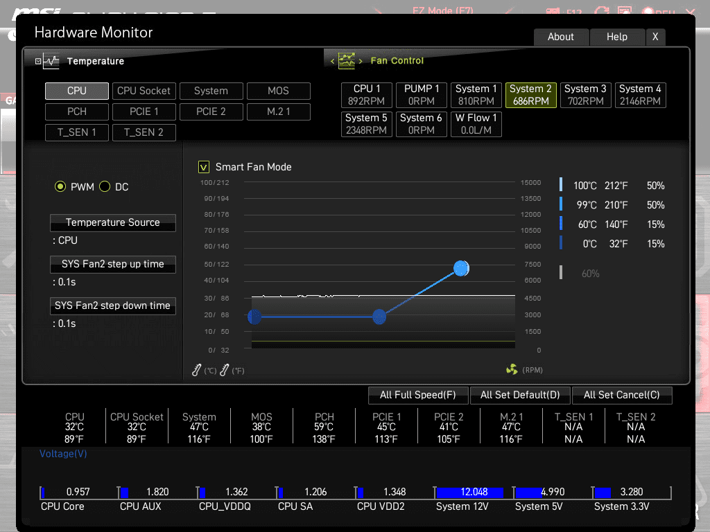
Task: Click the Fan Control chart icon
Action: tap(347, 61)
